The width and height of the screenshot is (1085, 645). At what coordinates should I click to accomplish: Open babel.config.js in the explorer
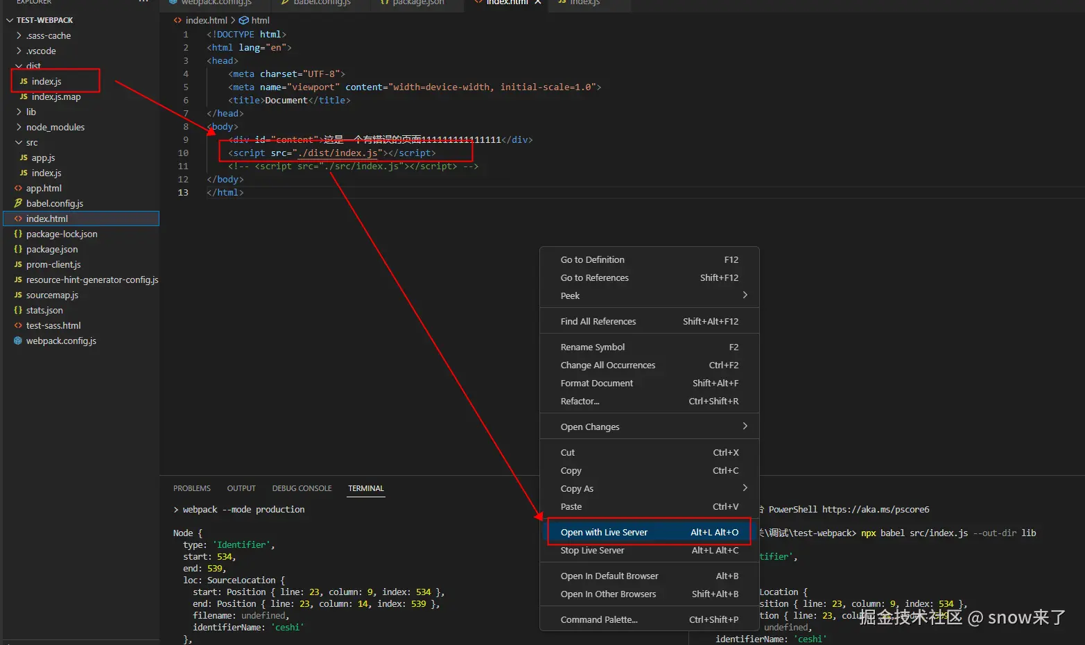(x=54, y=203)
